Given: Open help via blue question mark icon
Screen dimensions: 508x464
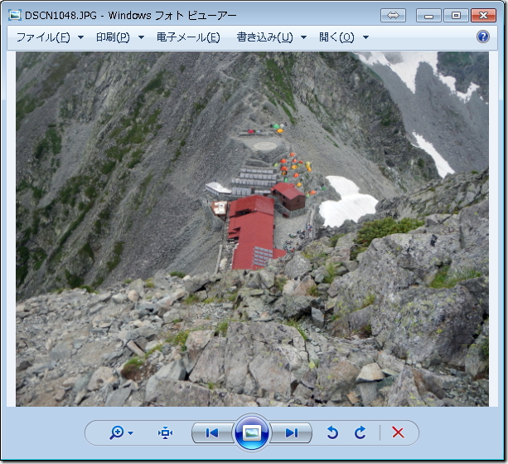Looking at the screenshot, I should coord(483,37).
